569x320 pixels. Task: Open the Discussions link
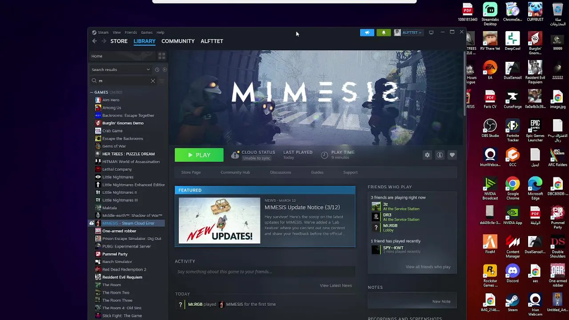point(280,172)
